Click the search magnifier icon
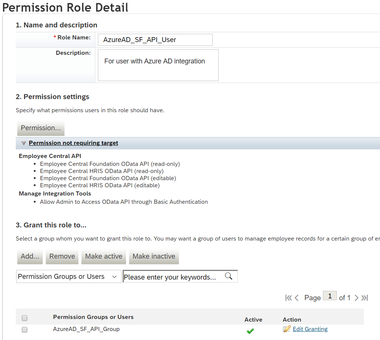380x340 pixels. pyautogui.click(x=228, y=276)
